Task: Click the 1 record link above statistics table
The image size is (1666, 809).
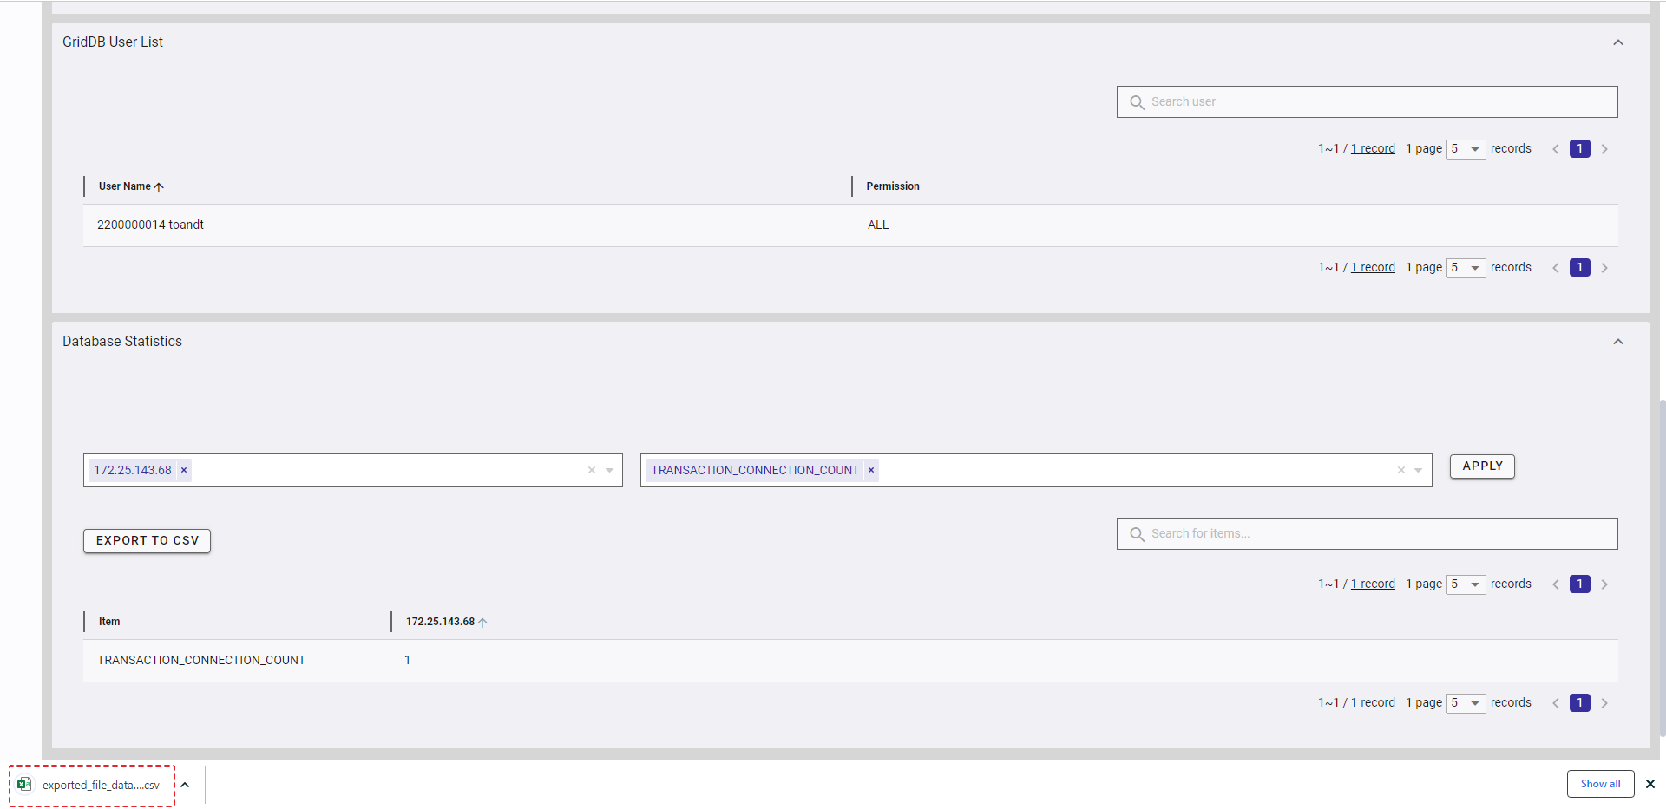Action: click(x=1373, y=584)
